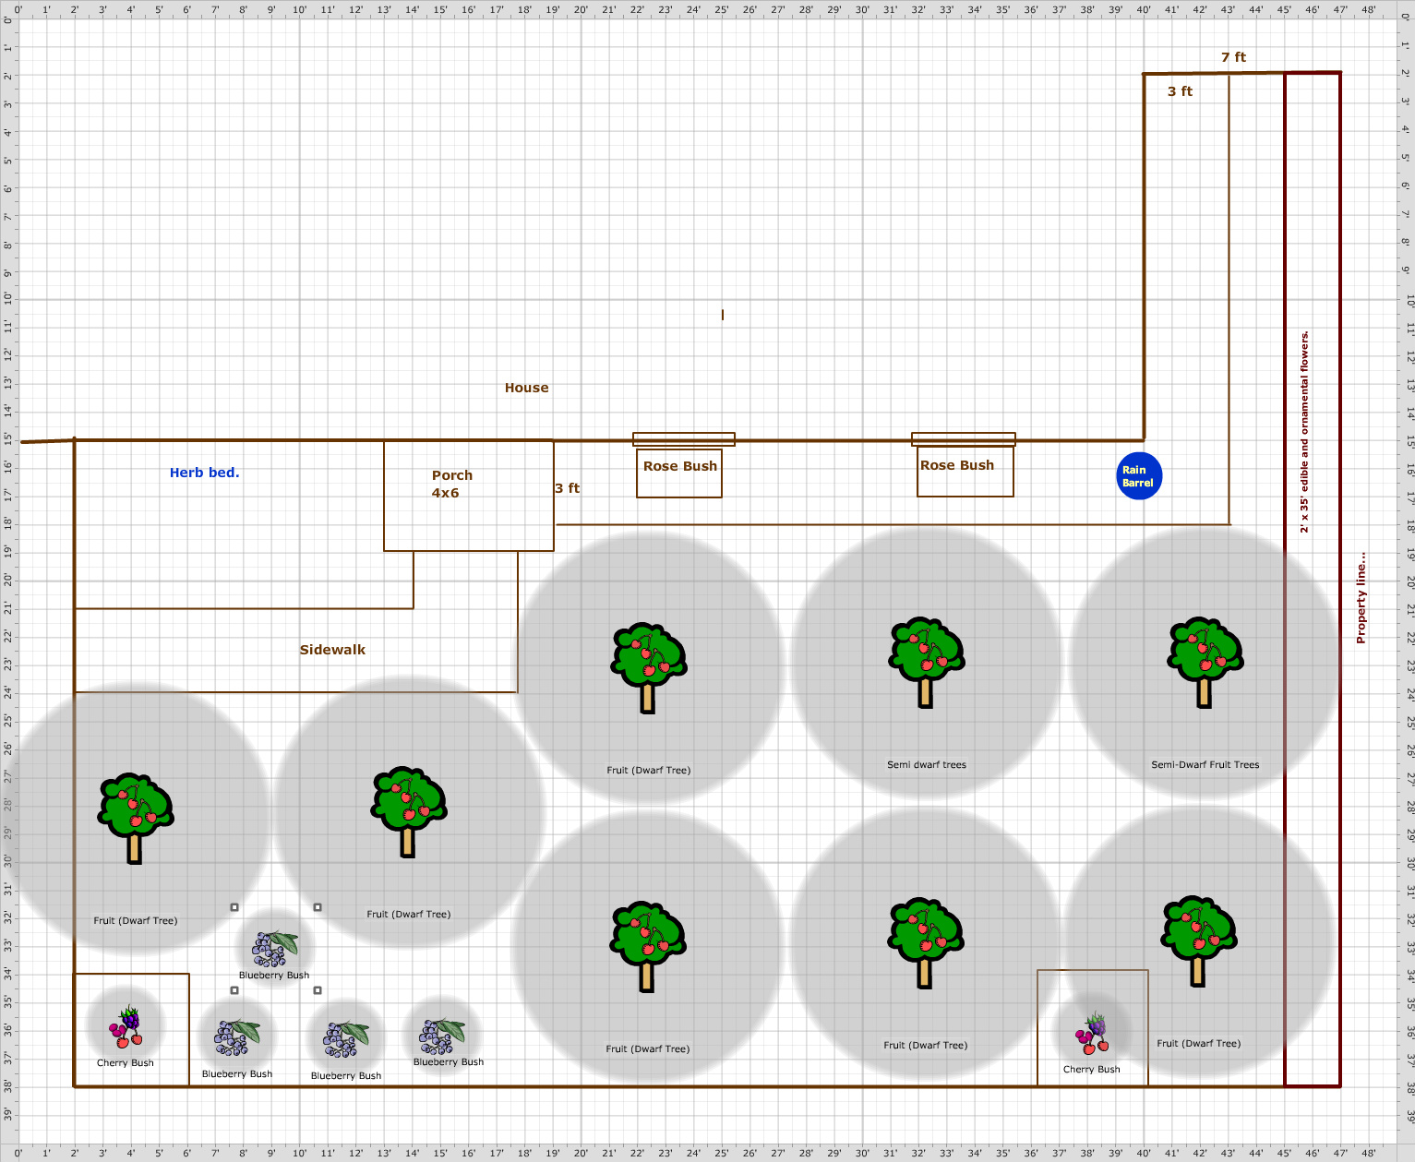Click the Semi dwarf trees caption
Image resolution: width=1415 pixels, height=1162 pixels.
click(927, 764)
